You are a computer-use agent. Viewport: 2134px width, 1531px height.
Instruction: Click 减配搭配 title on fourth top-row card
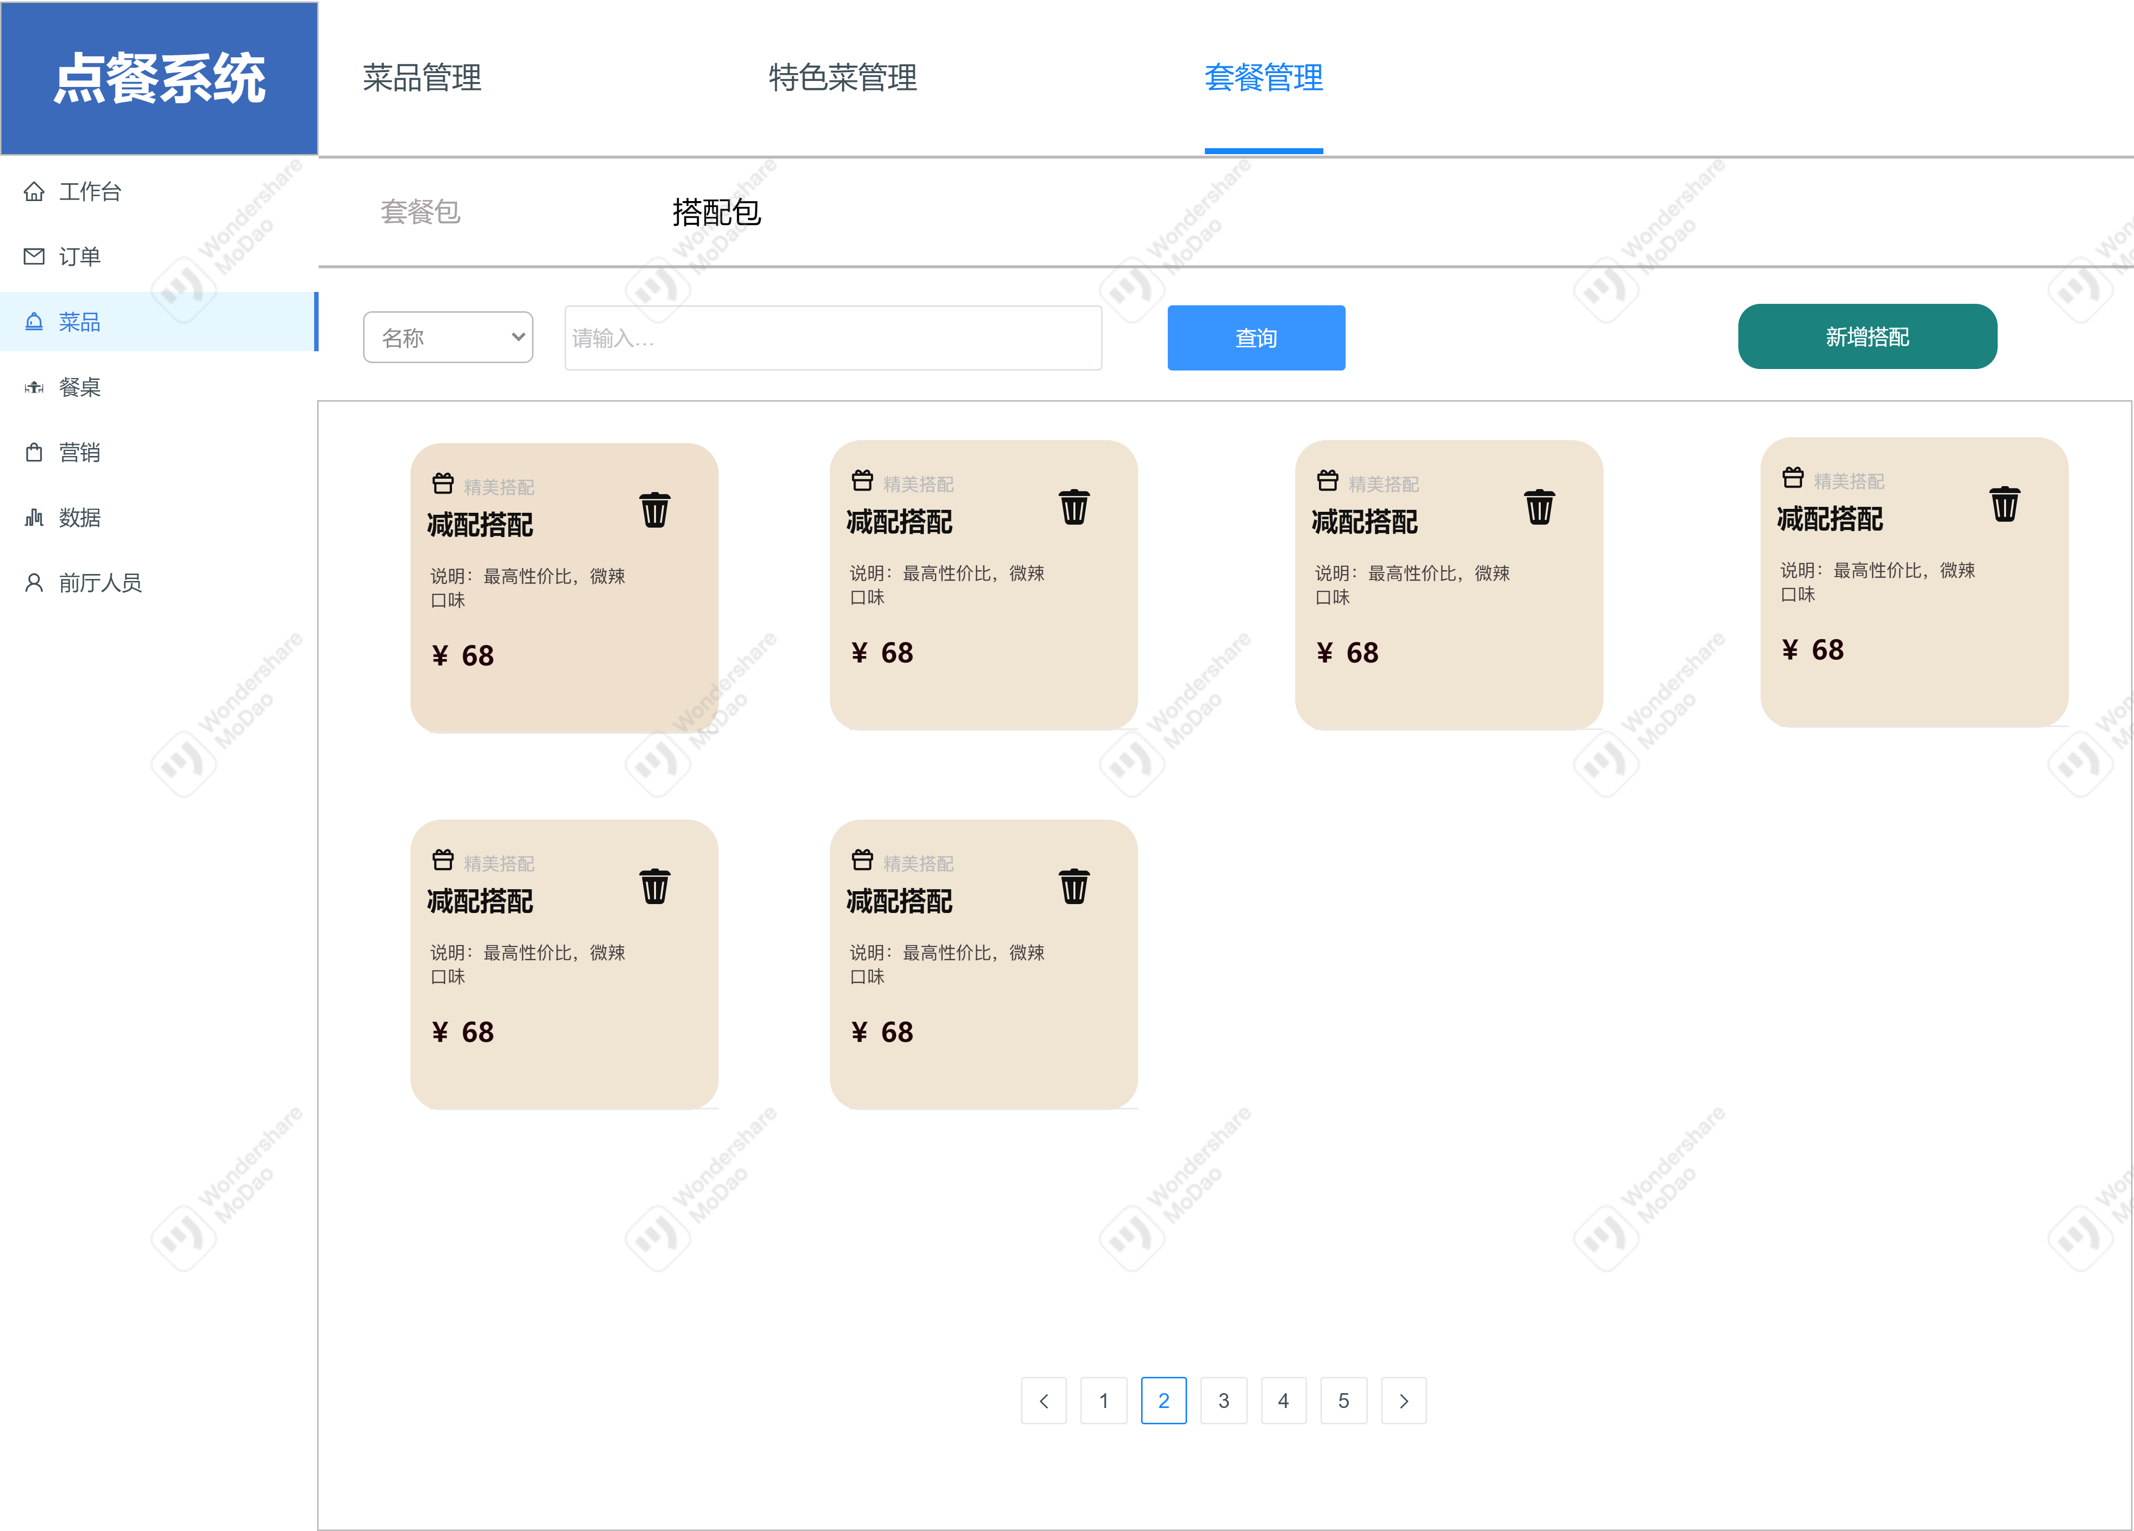click(x=1830, y=519)
